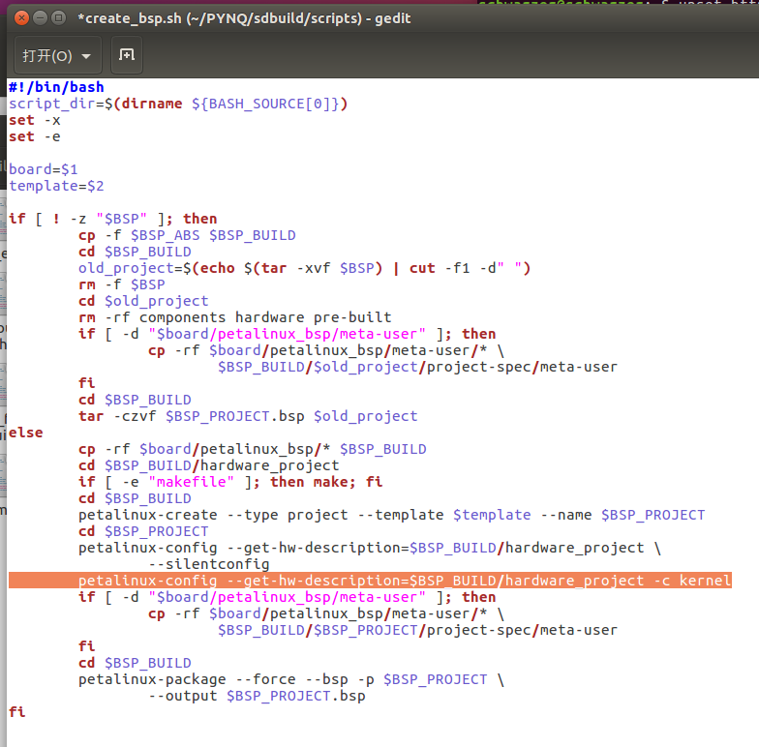759x747 pixels.
Task: Click the script_dir=$(dirname ...) line
Action: (x=178, y=105)
